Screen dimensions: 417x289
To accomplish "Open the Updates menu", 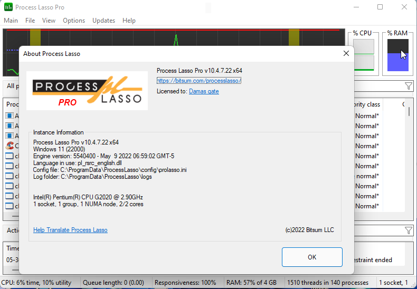I will (103, 21).
